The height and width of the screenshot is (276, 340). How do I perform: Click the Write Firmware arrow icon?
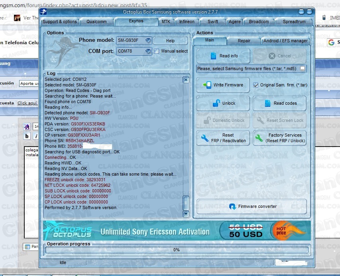[207, 85]
